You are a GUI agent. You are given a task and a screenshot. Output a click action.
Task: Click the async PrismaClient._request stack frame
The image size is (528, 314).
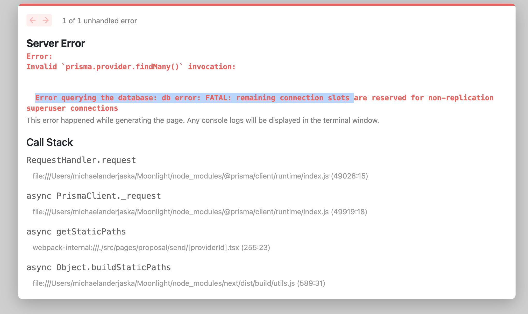point(93,196)
